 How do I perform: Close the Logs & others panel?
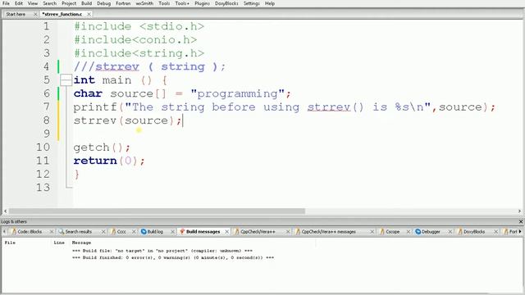521,221
